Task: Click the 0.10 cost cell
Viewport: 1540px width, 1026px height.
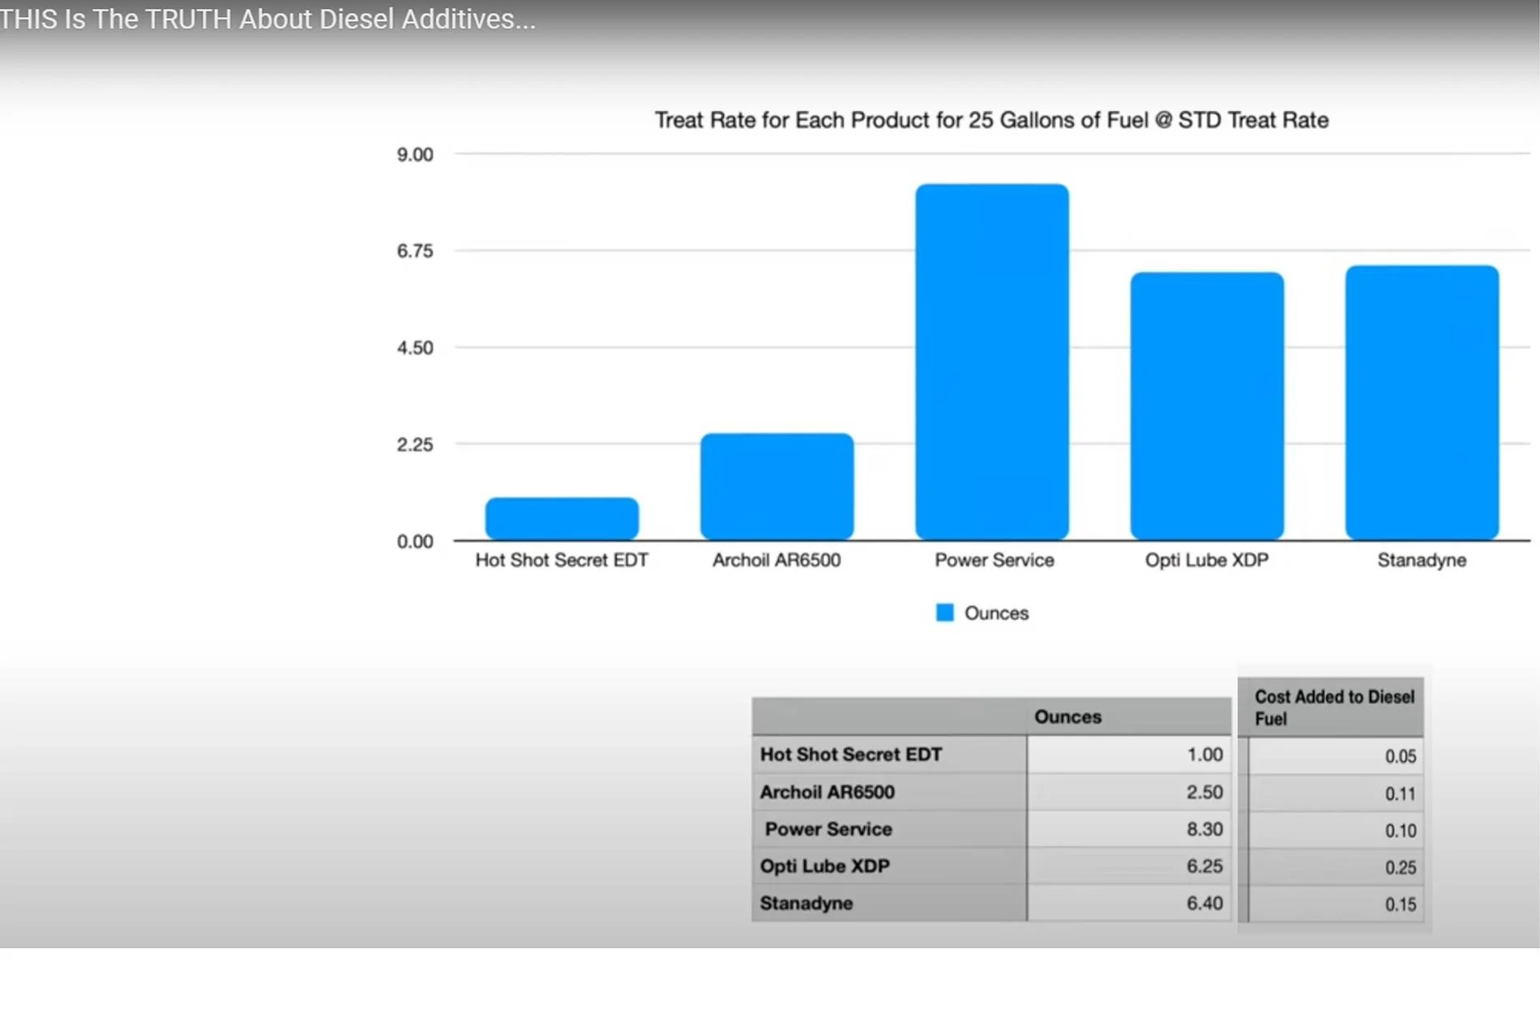Action: click(x=1336, y=831)
